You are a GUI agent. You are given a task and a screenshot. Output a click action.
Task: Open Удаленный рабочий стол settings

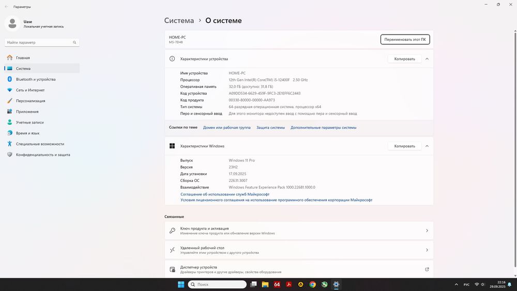[x=299, y=250]
